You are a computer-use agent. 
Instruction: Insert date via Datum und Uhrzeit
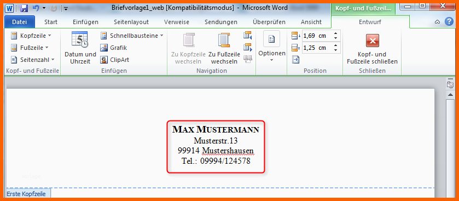(x=80, y=48)
